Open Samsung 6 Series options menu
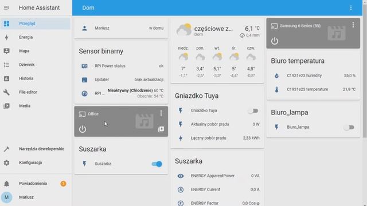367x206 pixels. (353, 25)
